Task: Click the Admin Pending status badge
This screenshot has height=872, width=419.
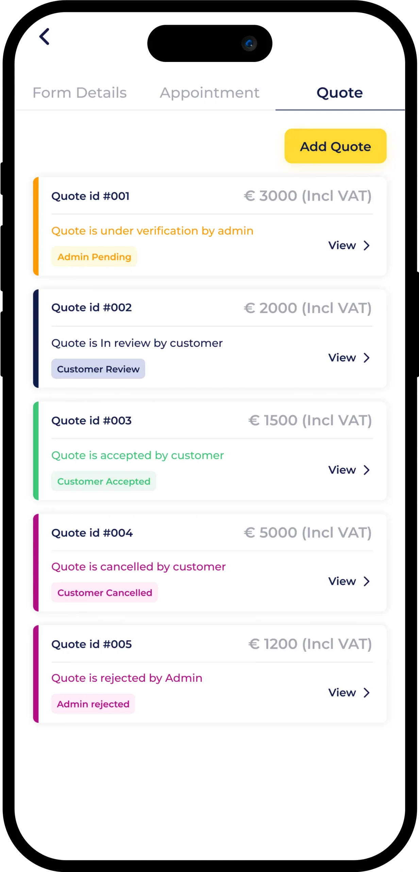Action: pyautogui.click(x=94, y=257)
